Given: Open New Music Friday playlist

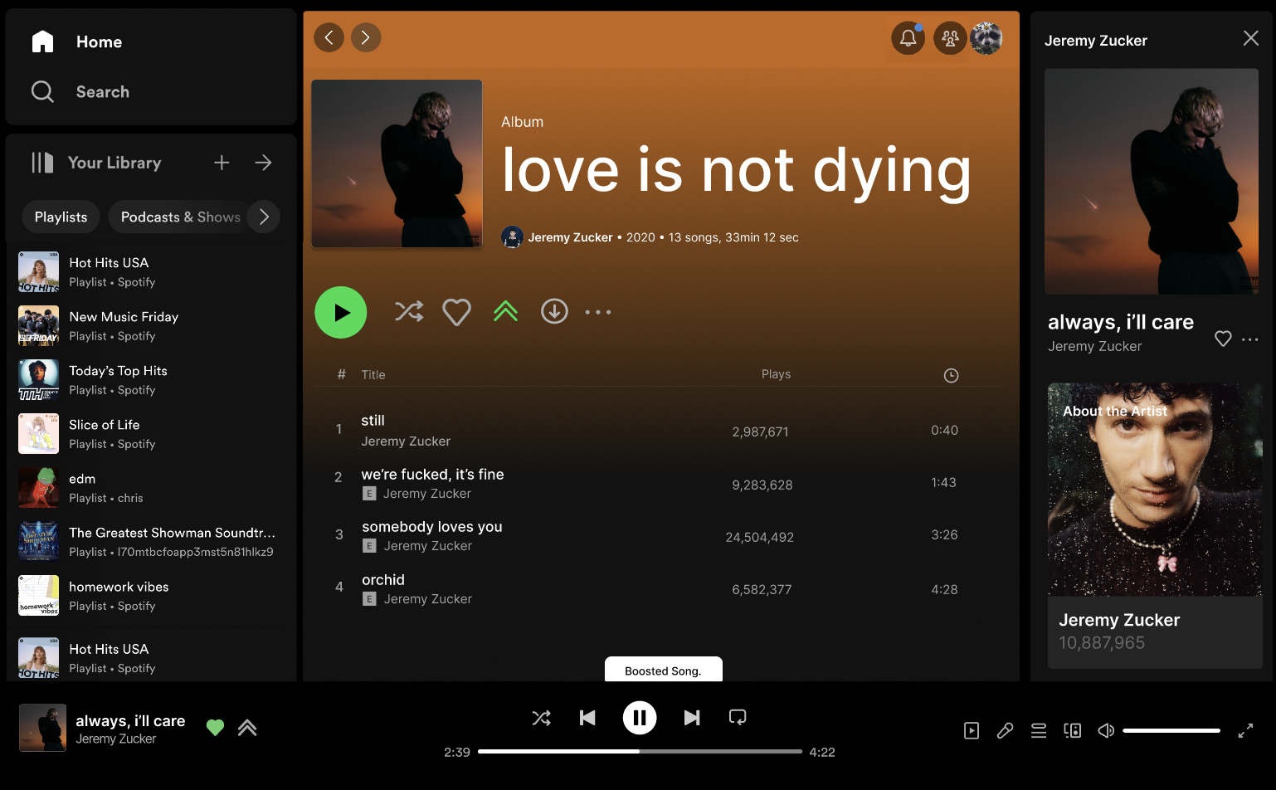Looking at the screenshot, I should (x=151, y=326).
